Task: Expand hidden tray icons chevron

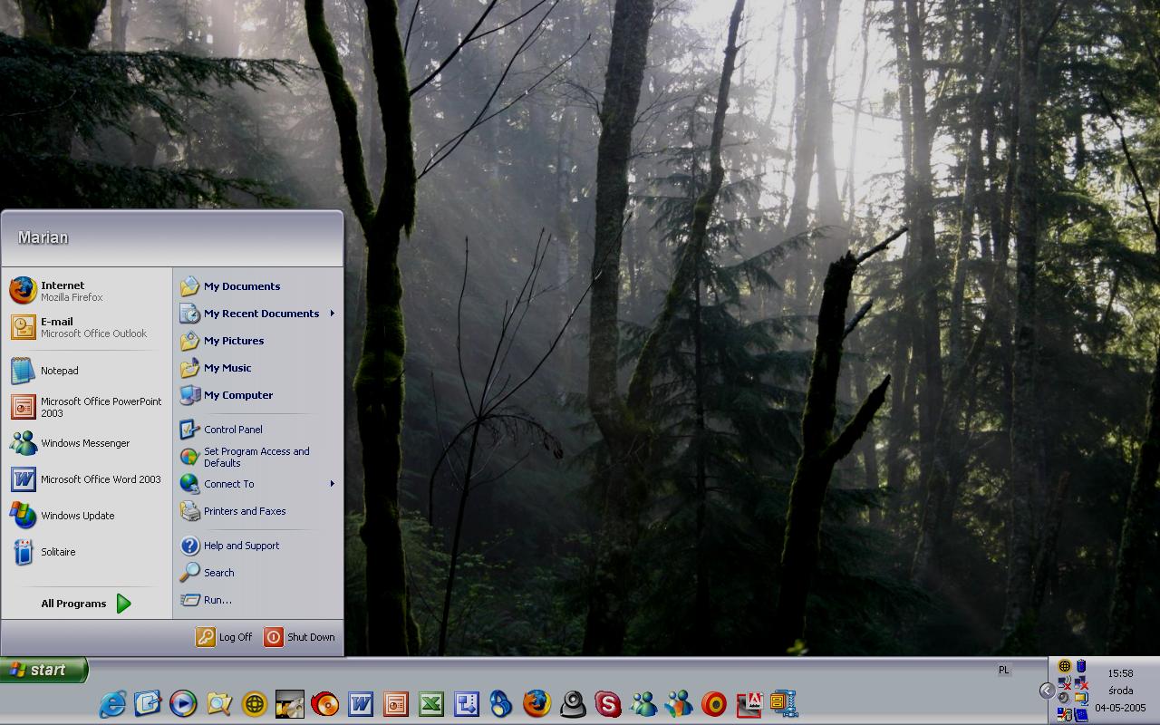Action: tap(1047, 691)
